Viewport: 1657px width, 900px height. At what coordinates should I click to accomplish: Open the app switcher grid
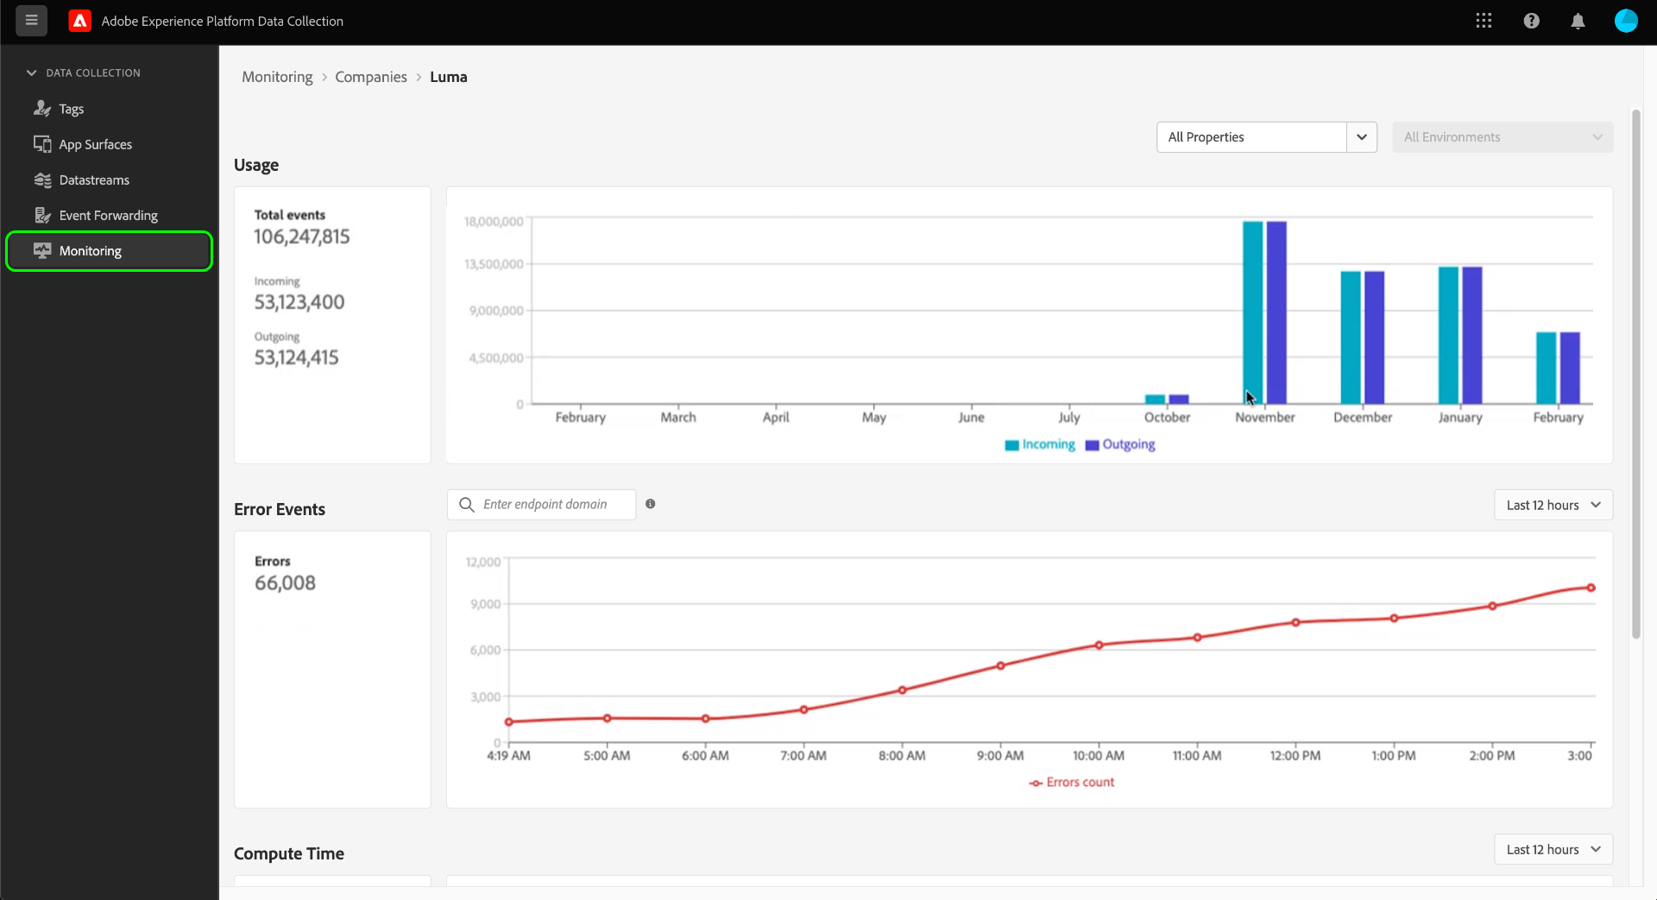point(1484,21)
